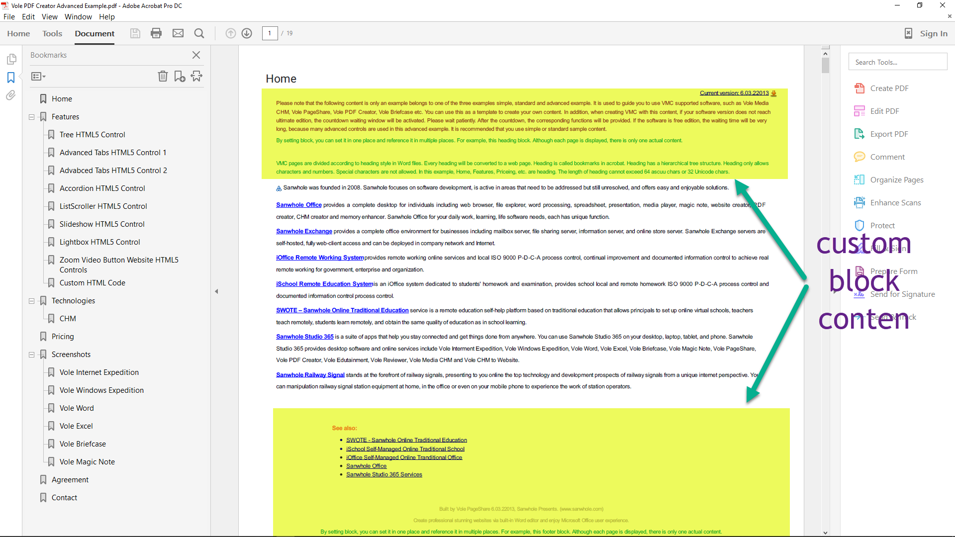Image resolution: width=955 pixels, height=537 pixels.
Task: Open the Sanwhole Railway Signal link
Action: pyautogui.click(x=310, y=375)
